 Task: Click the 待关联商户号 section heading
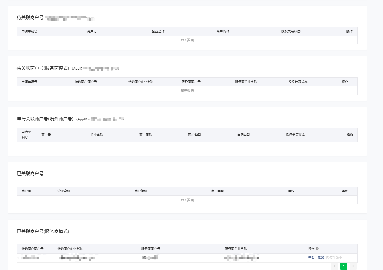[x=30, y=17]
